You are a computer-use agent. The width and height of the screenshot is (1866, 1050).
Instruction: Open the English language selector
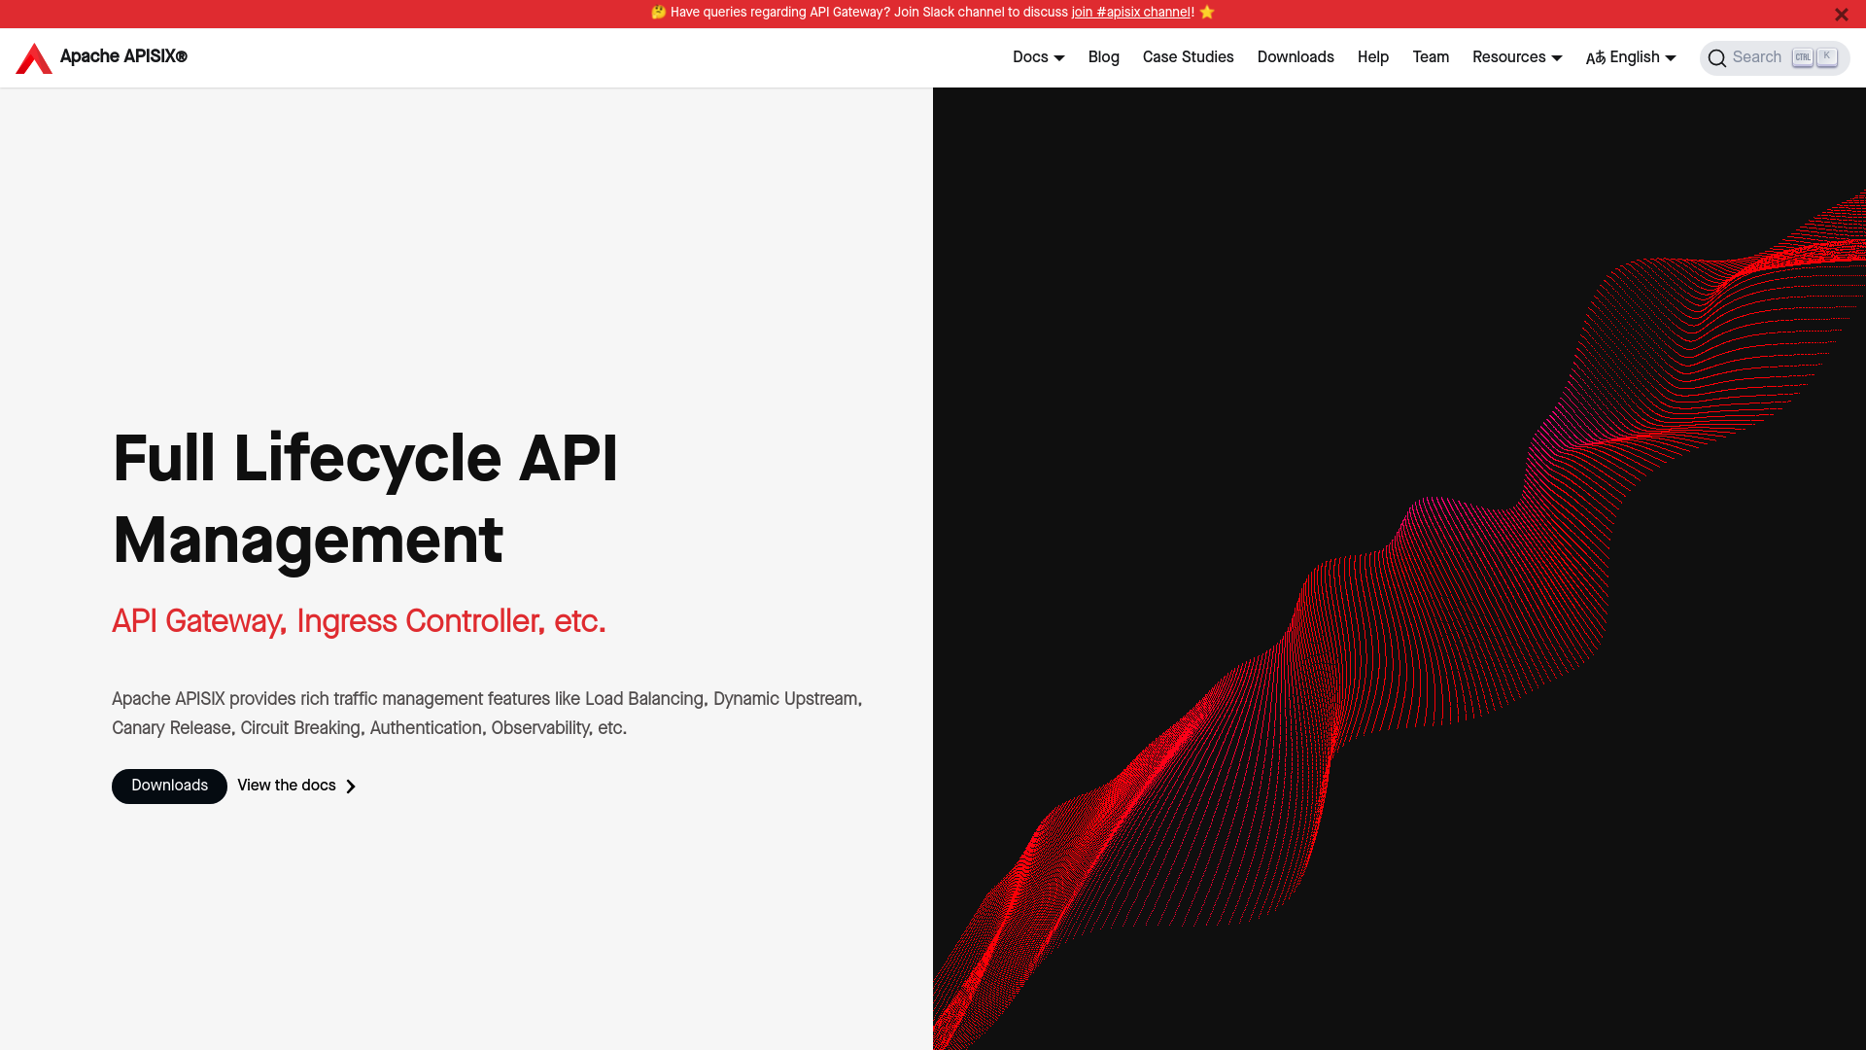click(x=1631, y=57)
